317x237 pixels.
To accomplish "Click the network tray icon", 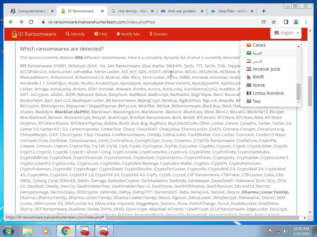I will pyautogui.click(x=278, y=231).
